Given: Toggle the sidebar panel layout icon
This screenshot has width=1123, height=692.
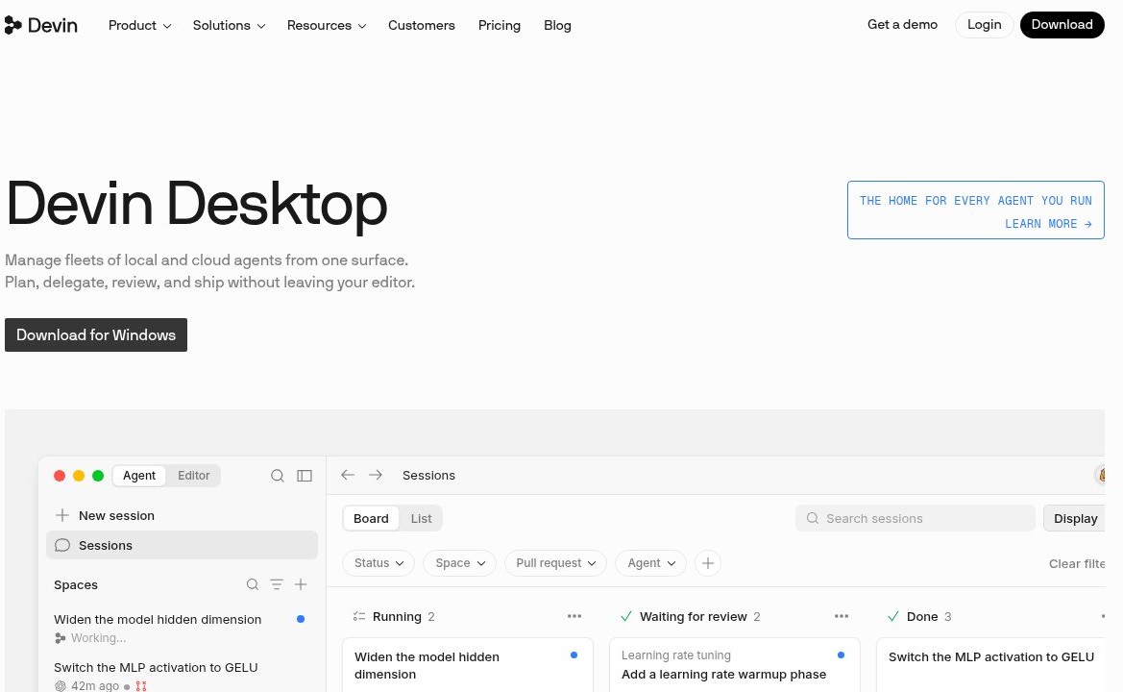Looking at the screenshot, I should pos(305,476).
